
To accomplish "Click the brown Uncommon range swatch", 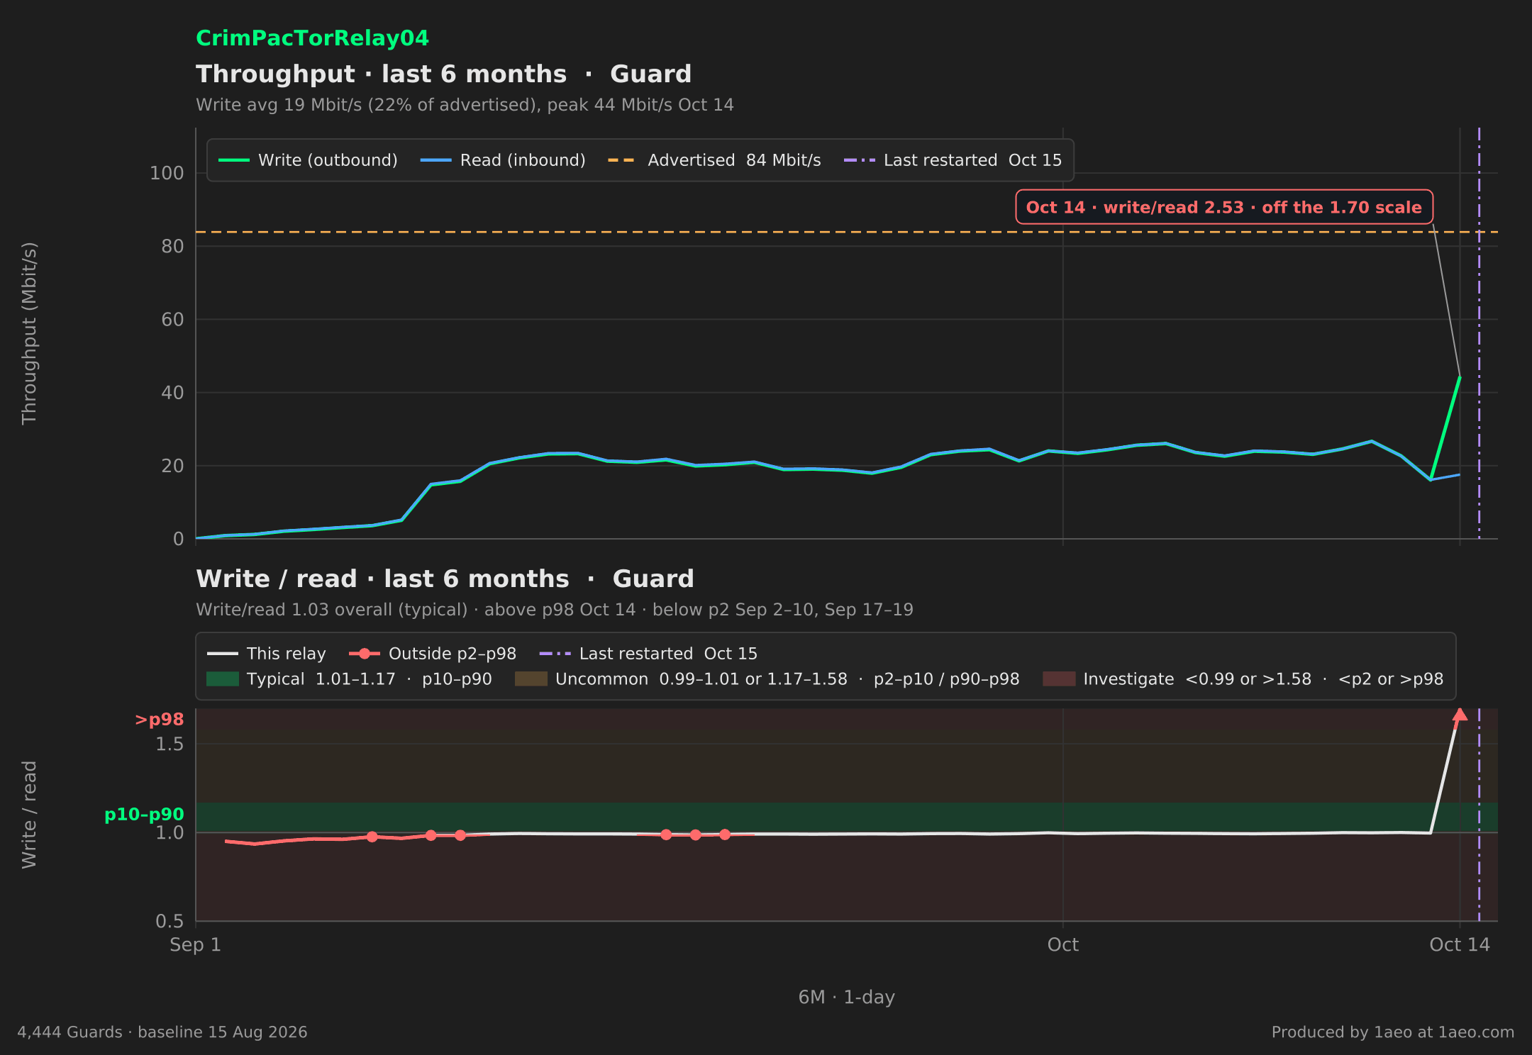I will click(x=531, y=679).
